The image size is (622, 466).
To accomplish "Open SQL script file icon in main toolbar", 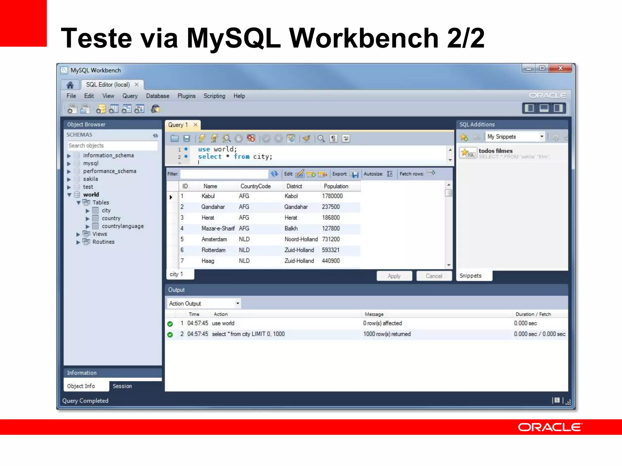I will tap(85, 109).
